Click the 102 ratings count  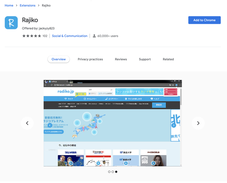coord(45,36)
